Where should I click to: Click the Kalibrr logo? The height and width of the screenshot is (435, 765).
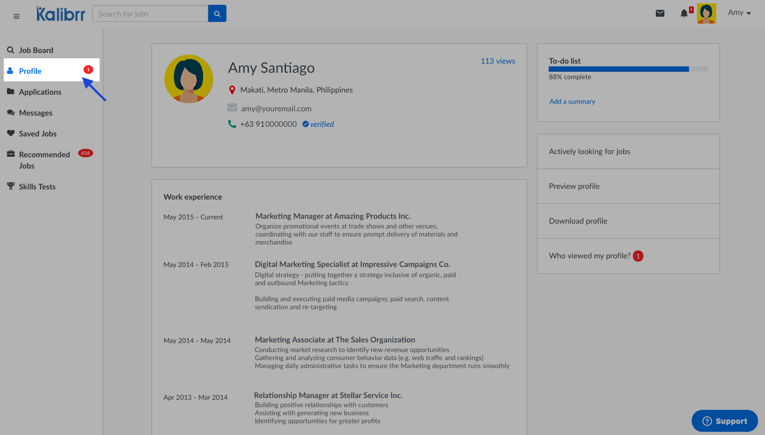pos(60,14)
